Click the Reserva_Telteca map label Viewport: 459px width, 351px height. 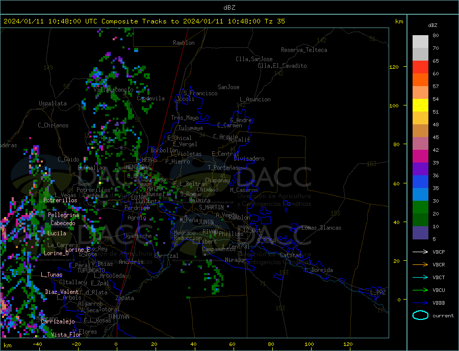304,50
